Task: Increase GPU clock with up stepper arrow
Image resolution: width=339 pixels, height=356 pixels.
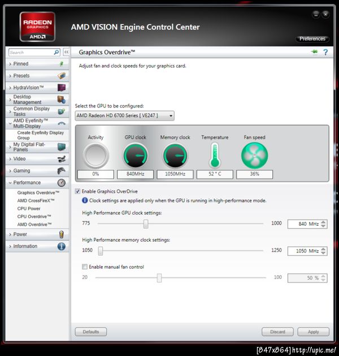Action: click(323, 222)
